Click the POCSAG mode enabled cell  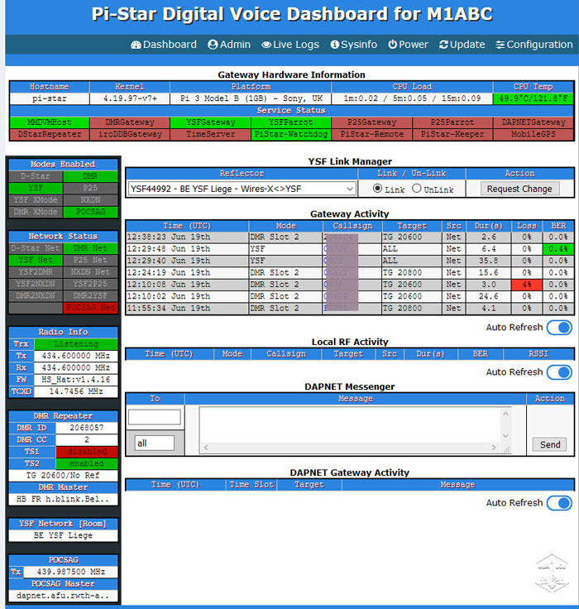[90, 212]
